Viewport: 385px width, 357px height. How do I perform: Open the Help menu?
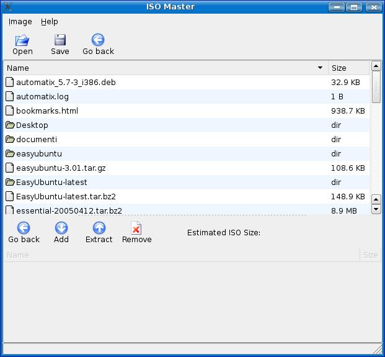[50, 22]
